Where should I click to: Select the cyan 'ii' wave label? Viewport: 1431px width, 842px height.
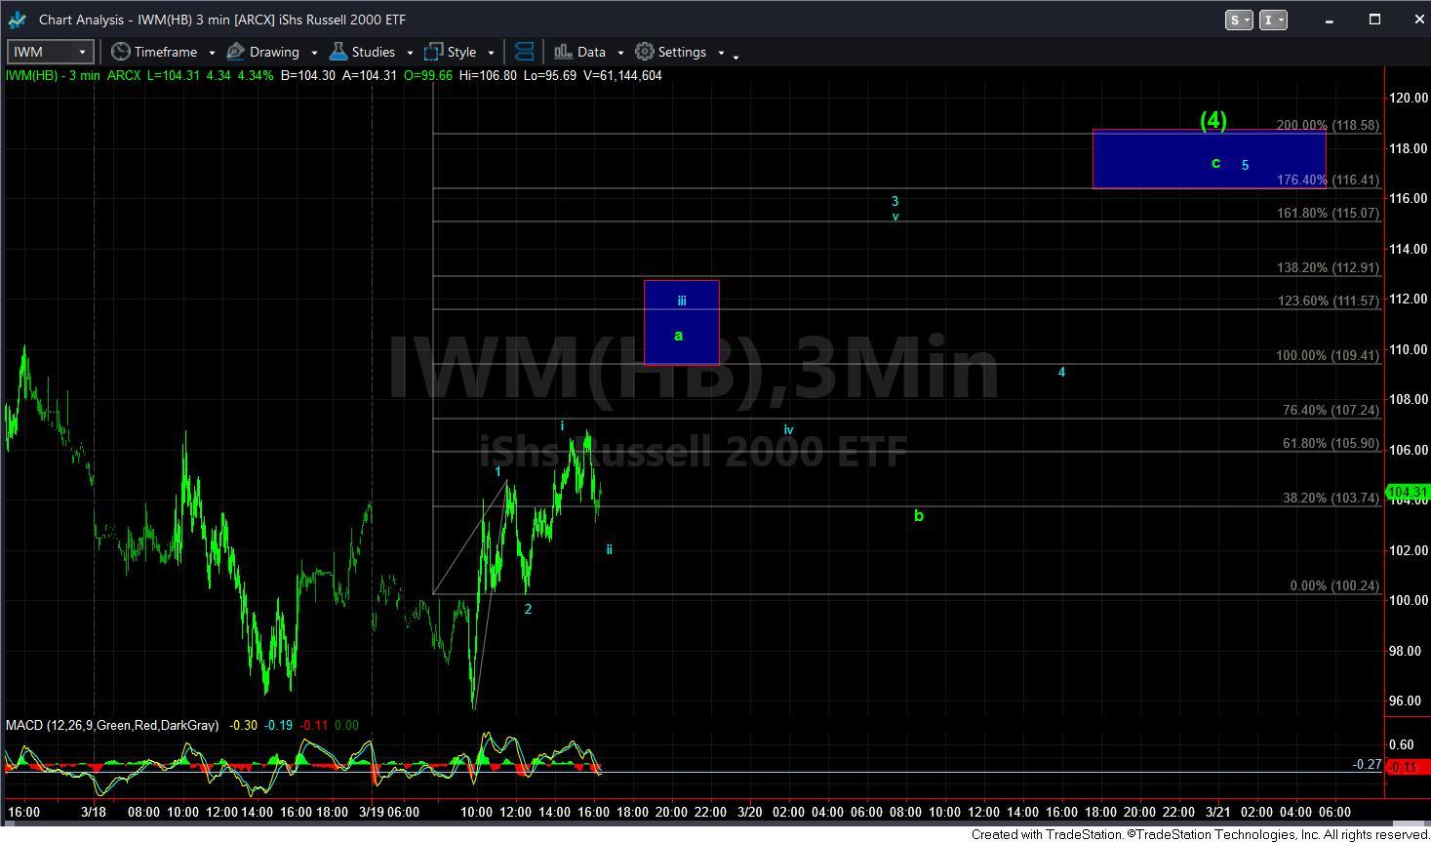coord(609,549)
